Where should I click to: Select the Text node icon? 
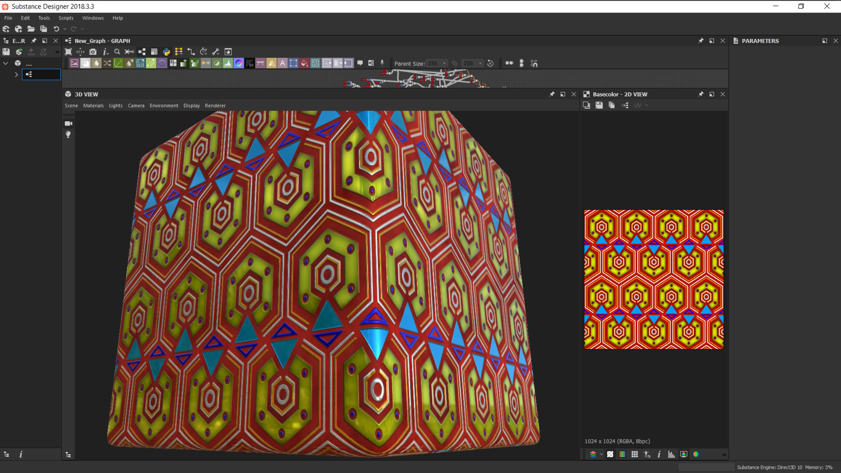tap(282, 63)
